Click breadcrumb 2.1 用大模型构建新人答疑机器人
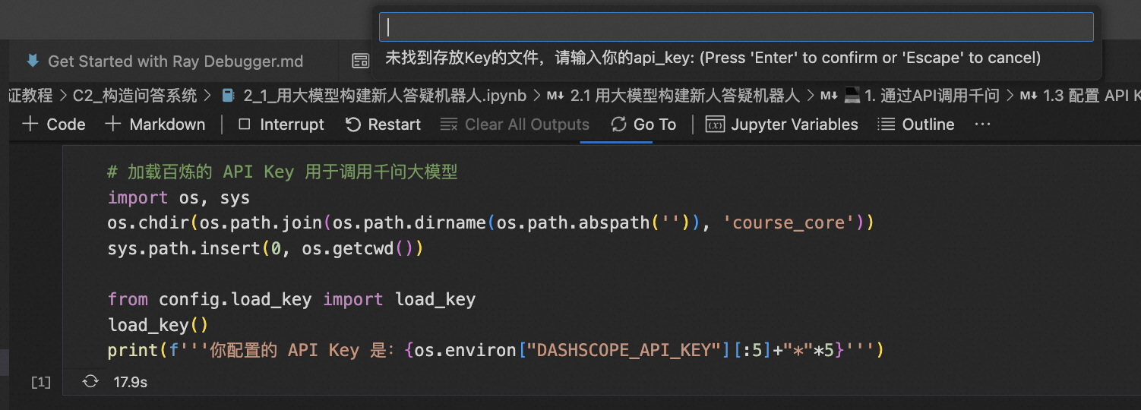Image resolution: width=1141 pixels, height=410 pixels. click(685, 96)
